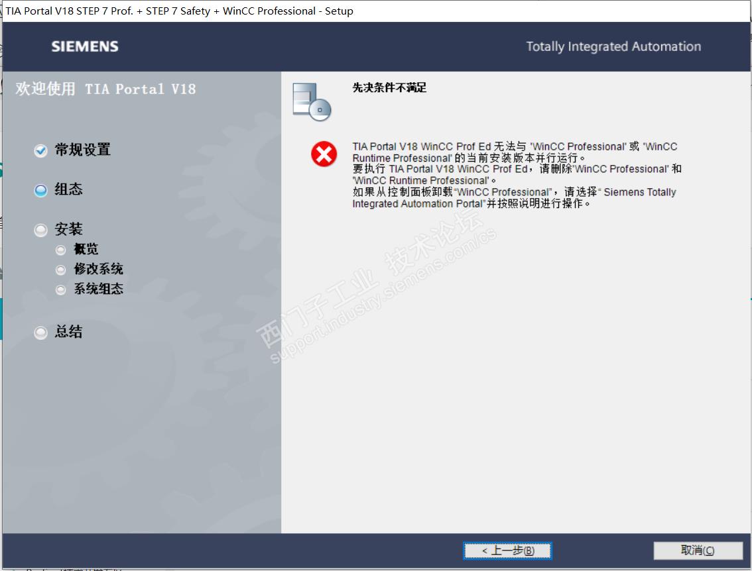Screen dimensions: 752x571
Task: Select the 总结 step indicator
Action: pos(40,333)
